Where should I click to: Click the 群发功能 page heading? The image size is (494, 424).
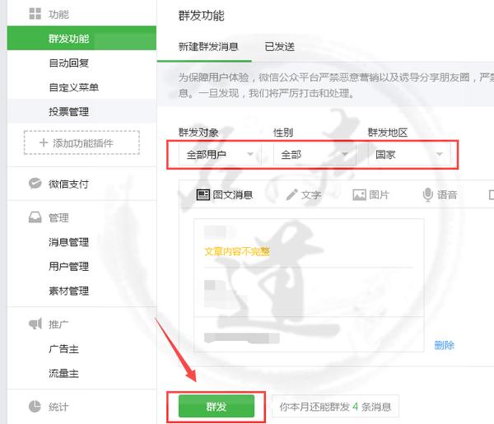click(x=202, y=15)
